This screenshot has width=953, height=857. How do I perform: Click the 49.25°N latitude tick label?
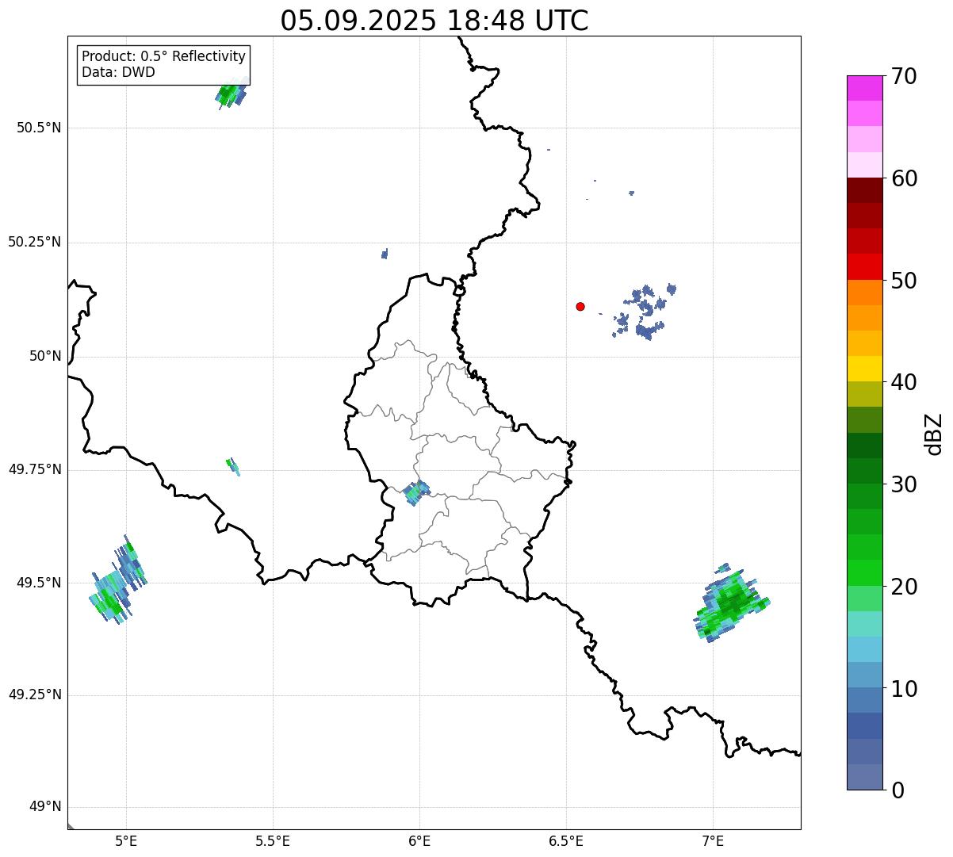click(35, 695)
